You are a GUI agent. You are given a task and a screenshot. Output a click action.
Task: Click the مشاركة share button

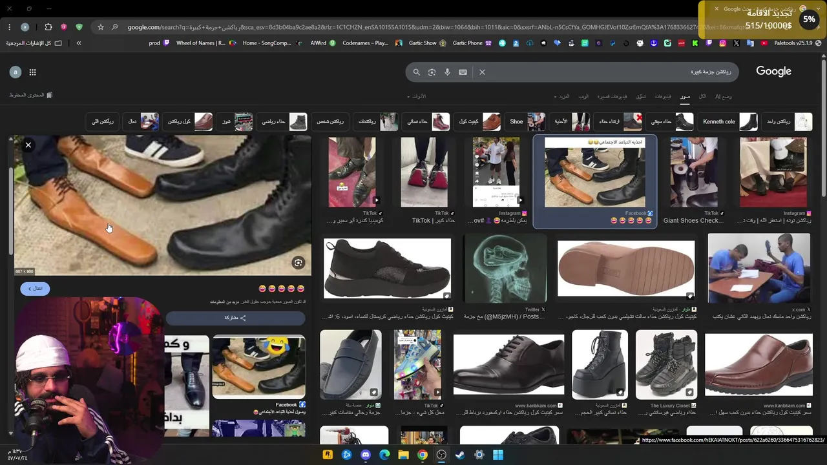point(235,318)
